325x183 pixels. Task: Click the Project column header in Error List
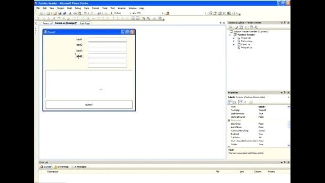coord(271,172)
